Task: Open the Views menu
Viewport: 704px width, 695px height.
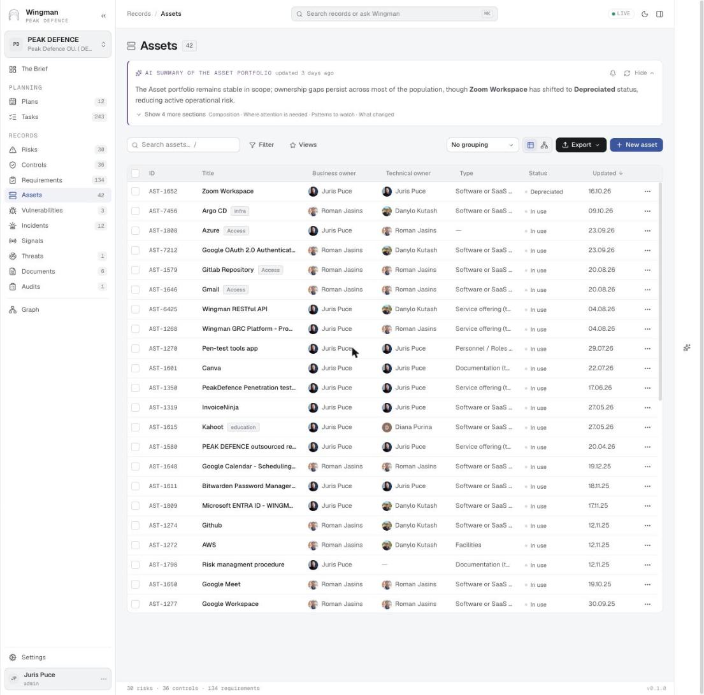Action: (303, 145)
